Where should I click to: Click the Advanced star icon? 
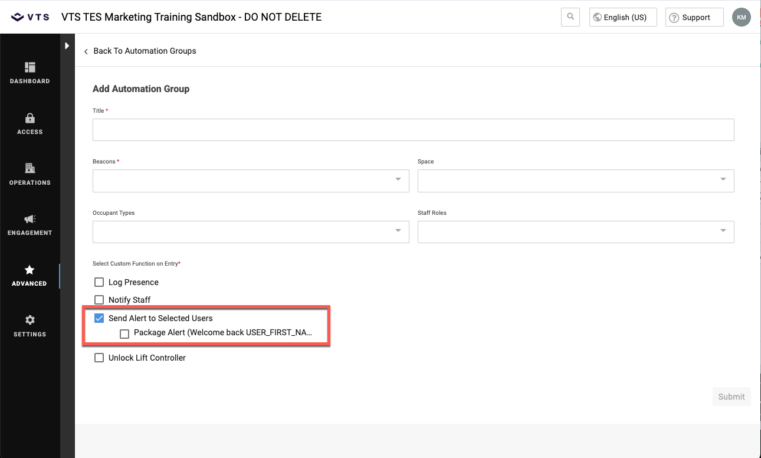[29, 270]
